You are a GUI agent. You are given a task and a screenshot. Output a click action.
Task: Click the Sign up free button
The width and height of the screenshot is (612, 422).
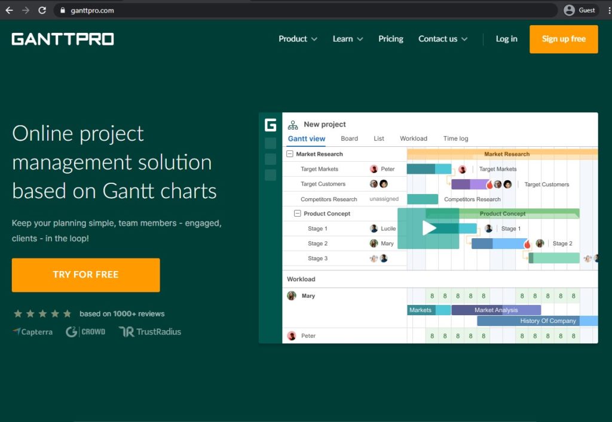tap(562, 38)
